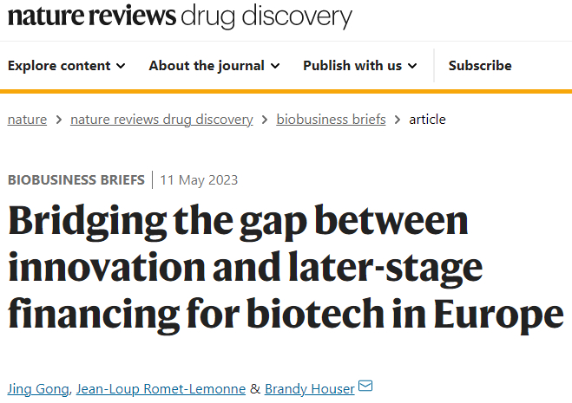Open author Jing Gong's details

coord(37,388)
